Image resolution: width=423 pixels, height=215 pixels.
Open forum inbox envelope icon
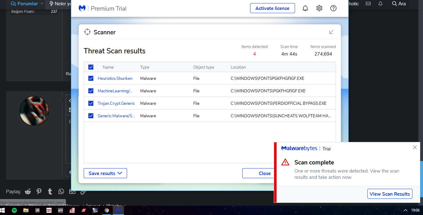tap(368, 4)
